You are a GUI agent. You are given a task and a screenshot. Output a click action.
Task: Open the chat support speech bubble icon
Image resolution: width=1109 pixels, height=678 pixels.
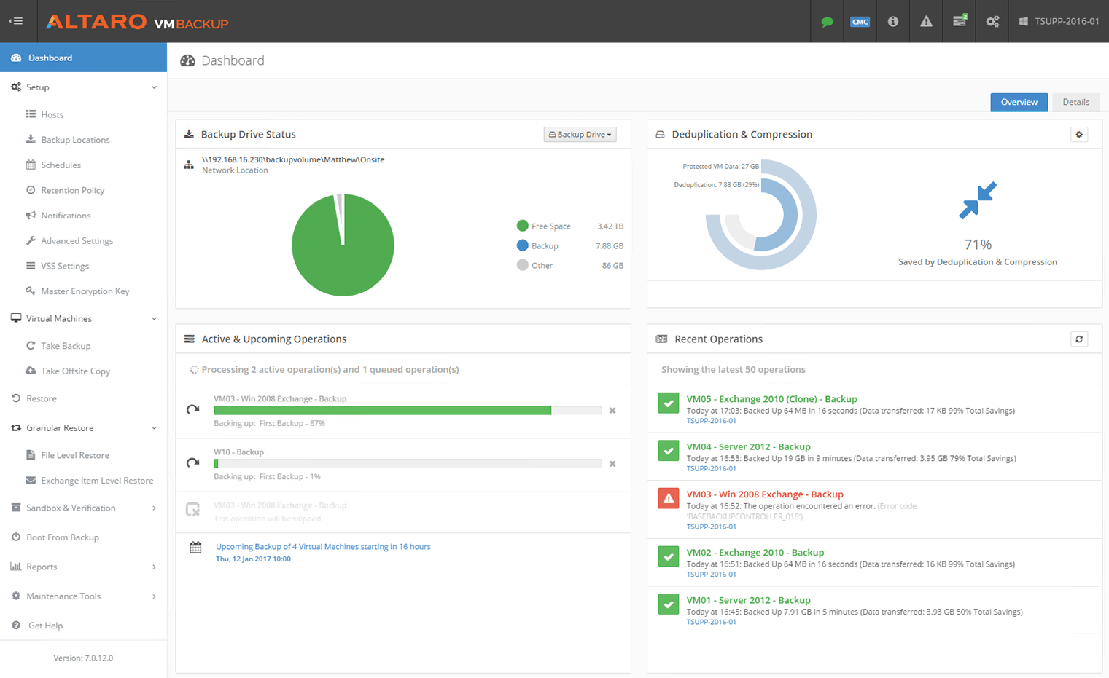coord(827,22)
